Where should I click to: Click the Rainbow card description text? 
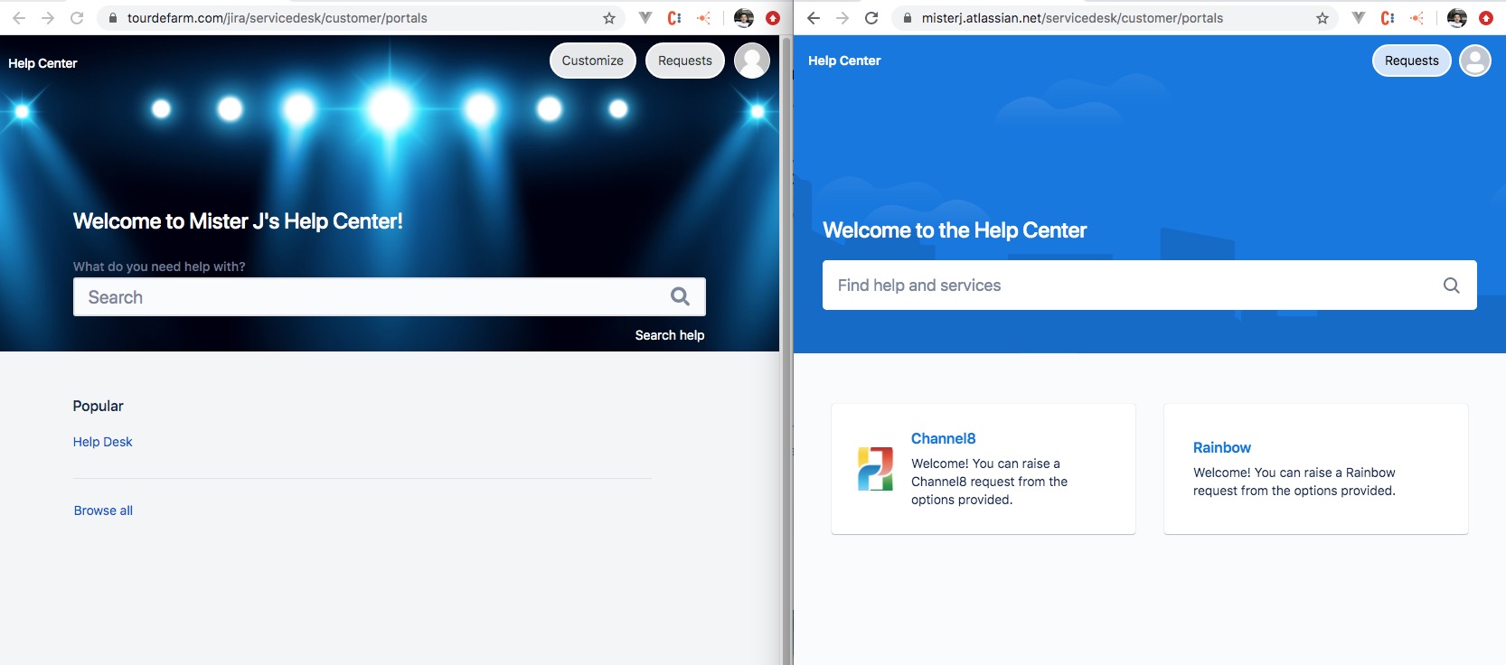click(1294, 482)
